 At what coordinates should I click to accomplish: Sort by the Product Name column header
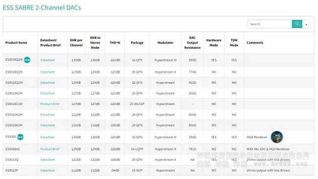click(16, 43)
